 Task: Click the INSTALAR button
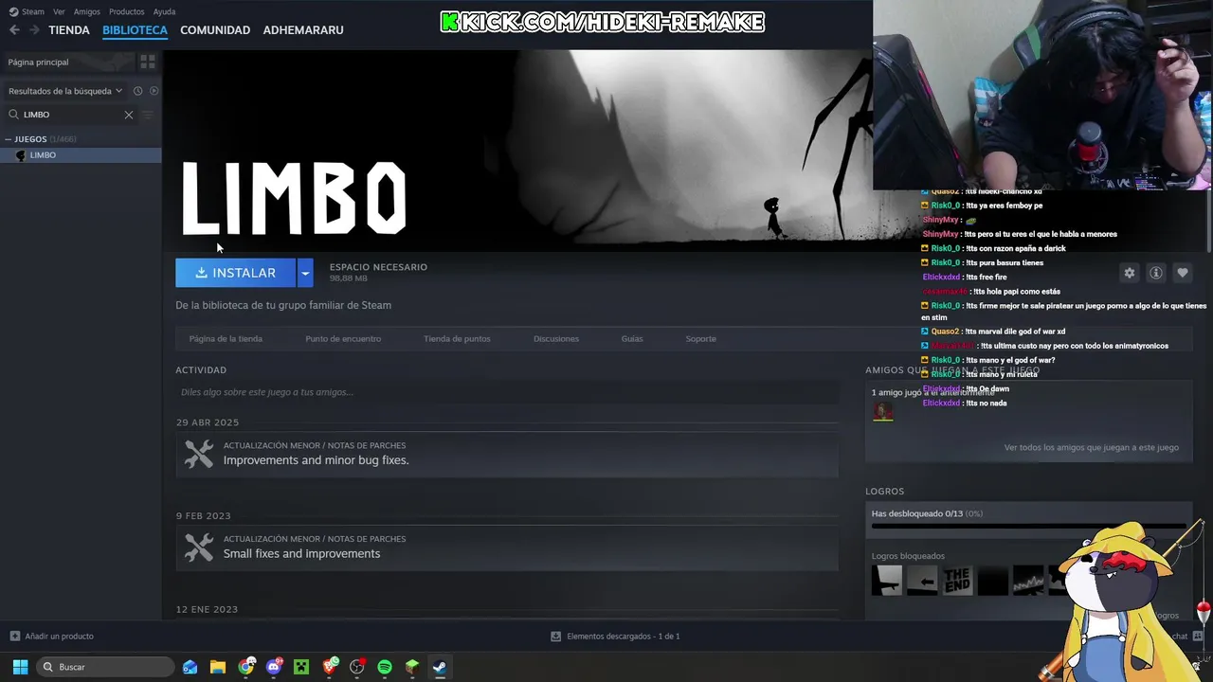(235, 273)
